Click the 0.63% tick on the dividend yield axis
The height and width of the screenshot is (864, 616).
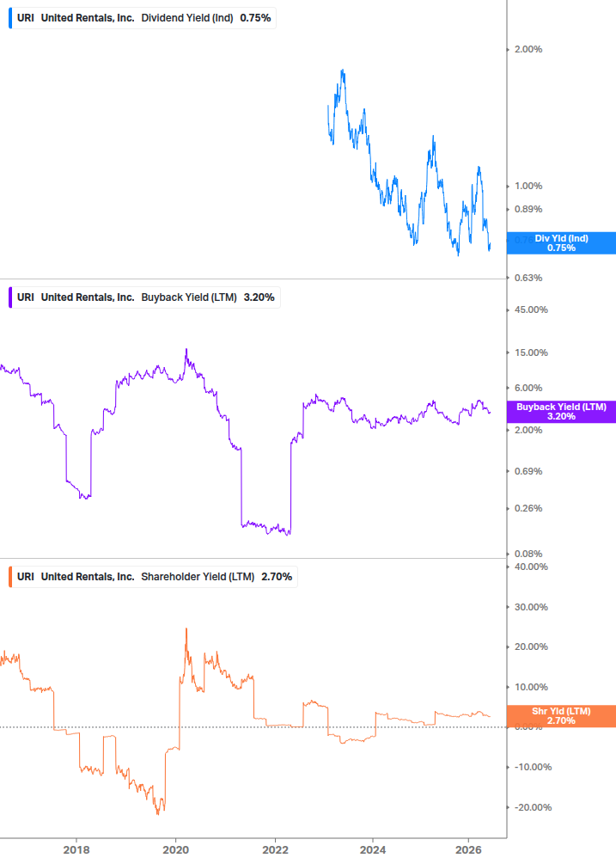click(x=528, y=278)
